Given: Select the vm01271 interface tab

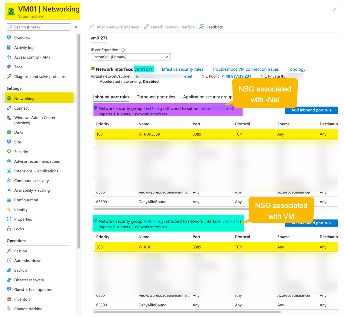Looking at the screenshot, I should (99, 38).
